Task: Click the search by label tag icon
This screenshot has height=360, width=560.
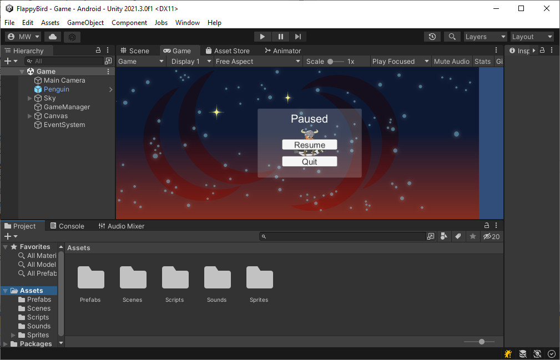Action: 458,236
